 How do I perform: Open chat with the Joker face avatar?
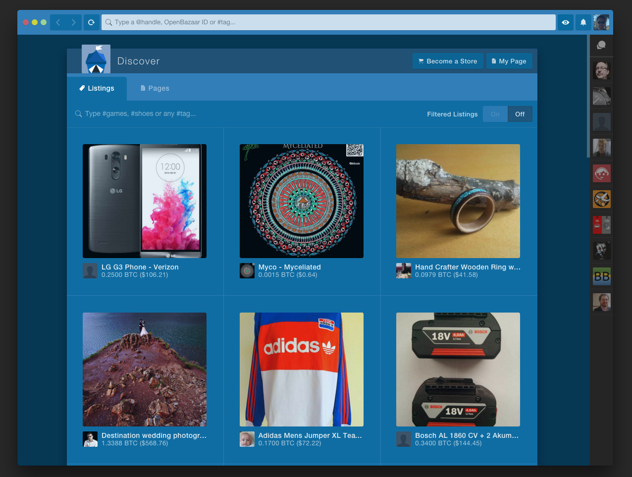[602, 251]
